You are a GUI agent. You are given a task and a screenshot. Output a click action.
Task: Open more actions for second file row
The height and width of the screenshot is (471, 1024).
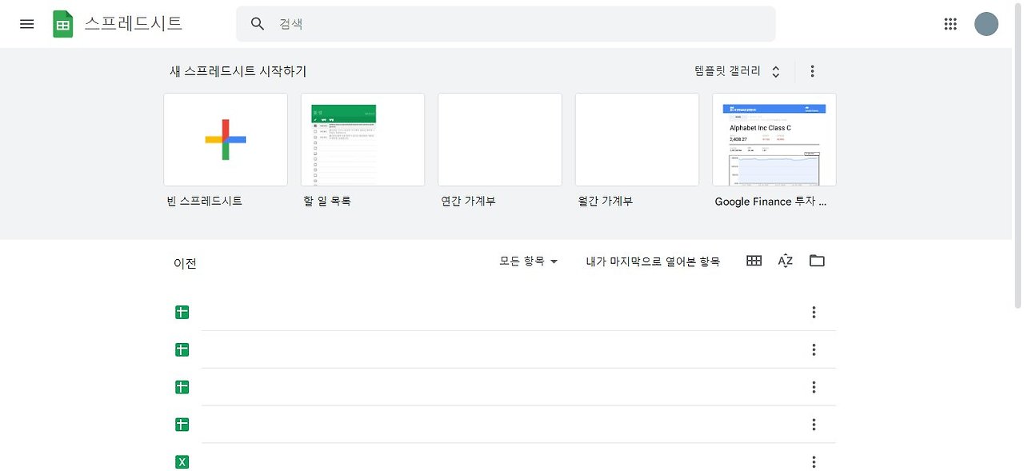[x=814, y=349]
